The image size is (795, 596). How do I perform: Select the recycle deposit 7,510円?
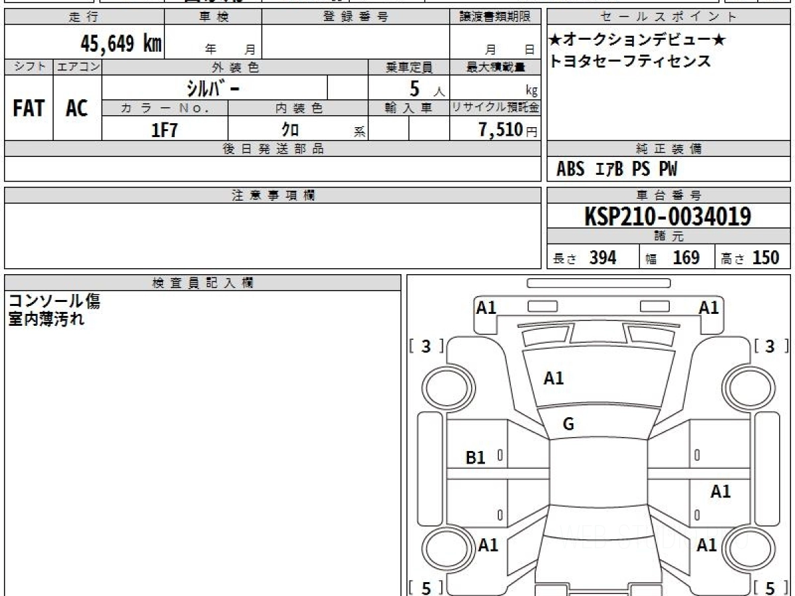pyautogui.click(x=508, y=130)
